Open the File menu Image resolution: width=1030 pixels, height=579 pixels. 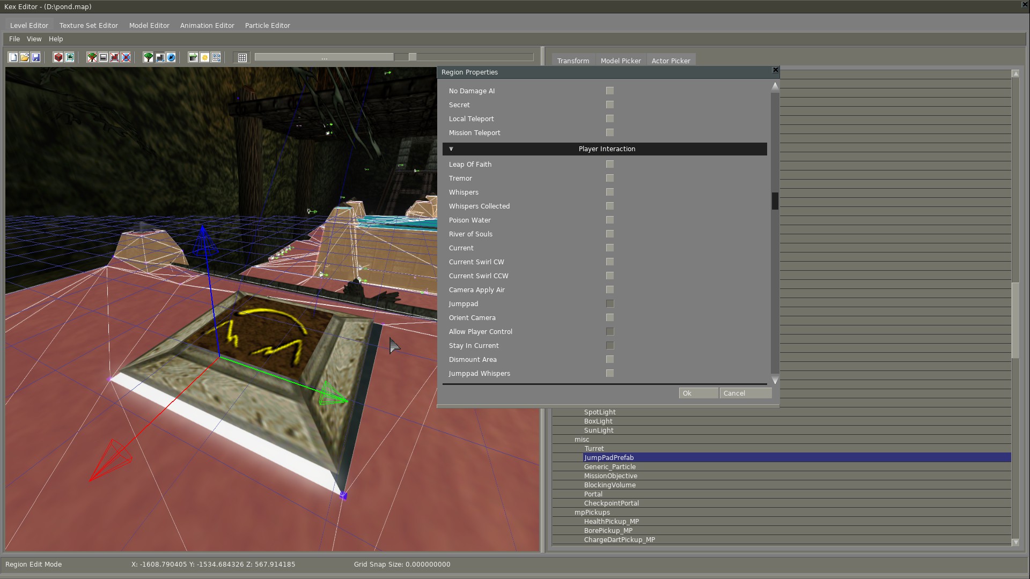pyautogui.click(x=14, y=39)
